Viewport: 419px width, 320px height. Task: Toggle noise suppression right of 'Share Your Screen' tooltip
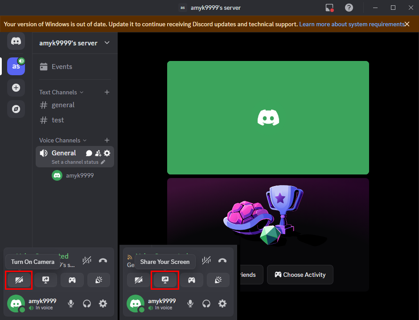click(x=206, y=260)
